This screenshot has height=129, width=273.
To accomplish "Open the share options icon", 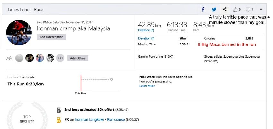I will [225, 9].
